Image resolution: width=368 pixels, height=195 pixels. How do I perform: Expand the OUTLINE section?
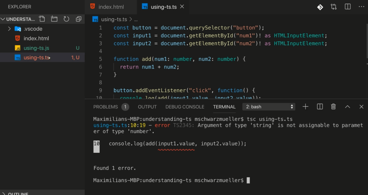click(3, 194)
